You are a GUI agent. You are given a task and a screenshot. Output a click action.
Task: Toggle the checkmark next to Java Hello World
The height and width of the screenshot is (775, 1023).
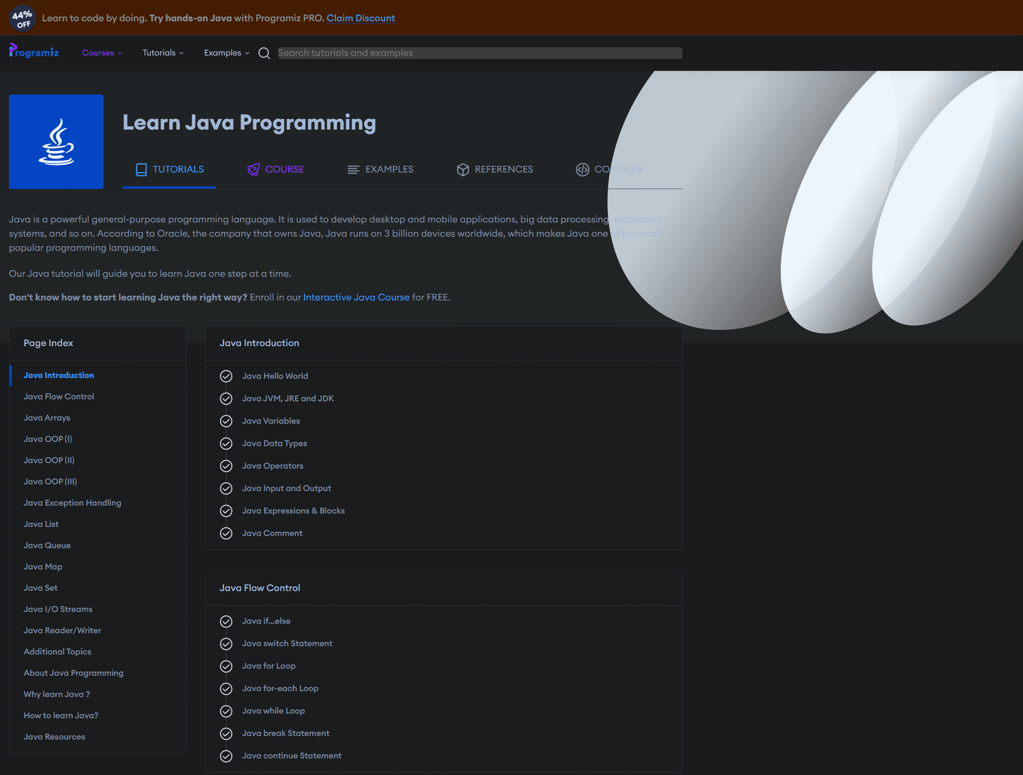click(x=226, y=376)
